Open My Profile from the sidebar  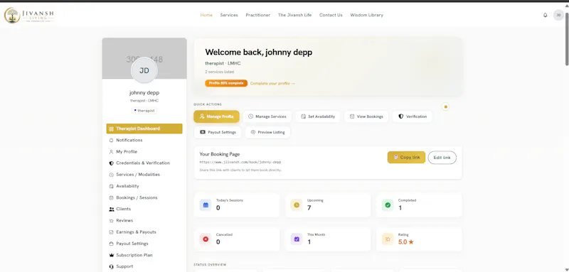pyautogui.click(x=144, y=152)
